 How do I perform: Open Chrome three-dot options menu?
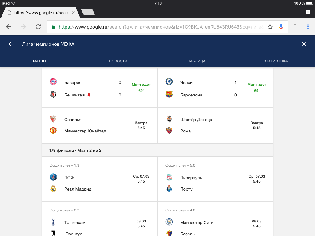coord(308,27)
